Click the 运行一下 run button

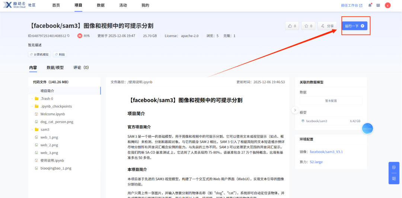point(355,26)
